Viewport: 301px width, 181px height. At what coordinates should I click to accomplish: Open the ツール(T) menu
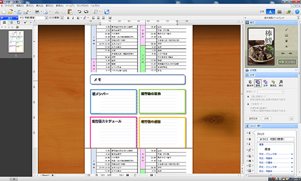pyautogui.click(x=70, y=6)
